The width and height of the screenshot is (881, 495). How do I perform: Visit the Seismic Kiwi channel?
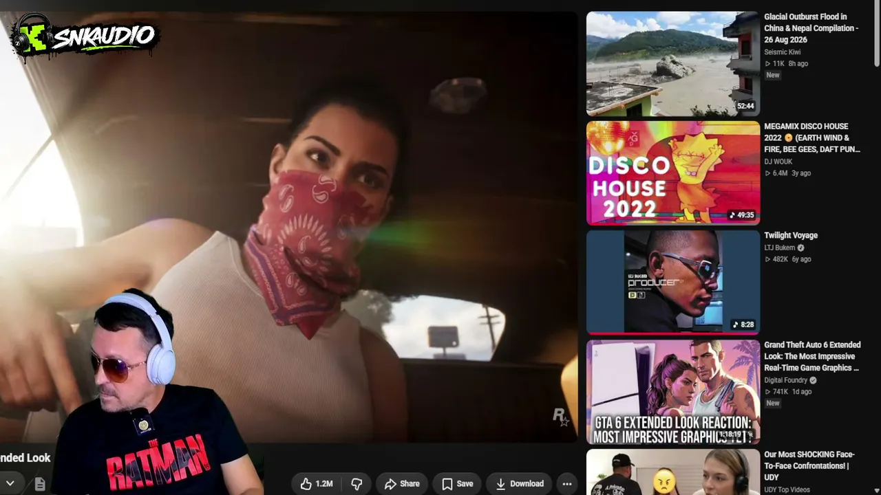(783, 52)
